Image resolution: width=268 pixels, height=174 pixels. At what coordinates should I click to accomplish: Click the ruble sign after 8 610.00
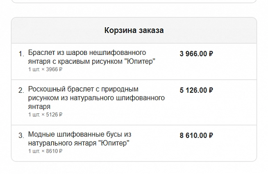pos(211,136)
